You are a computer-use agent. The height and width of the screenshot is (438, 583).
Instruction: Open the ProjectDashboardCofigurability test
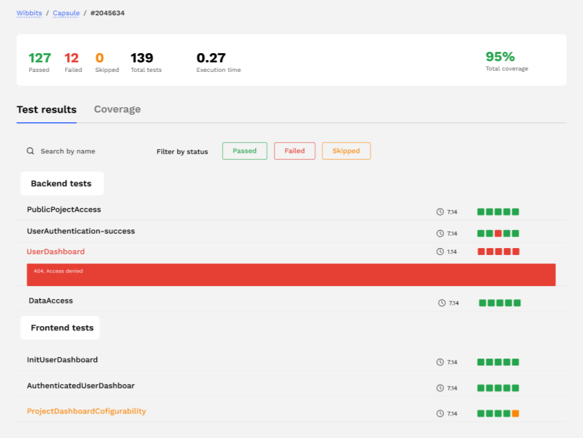pyautogui.click(x=86, y=411)
